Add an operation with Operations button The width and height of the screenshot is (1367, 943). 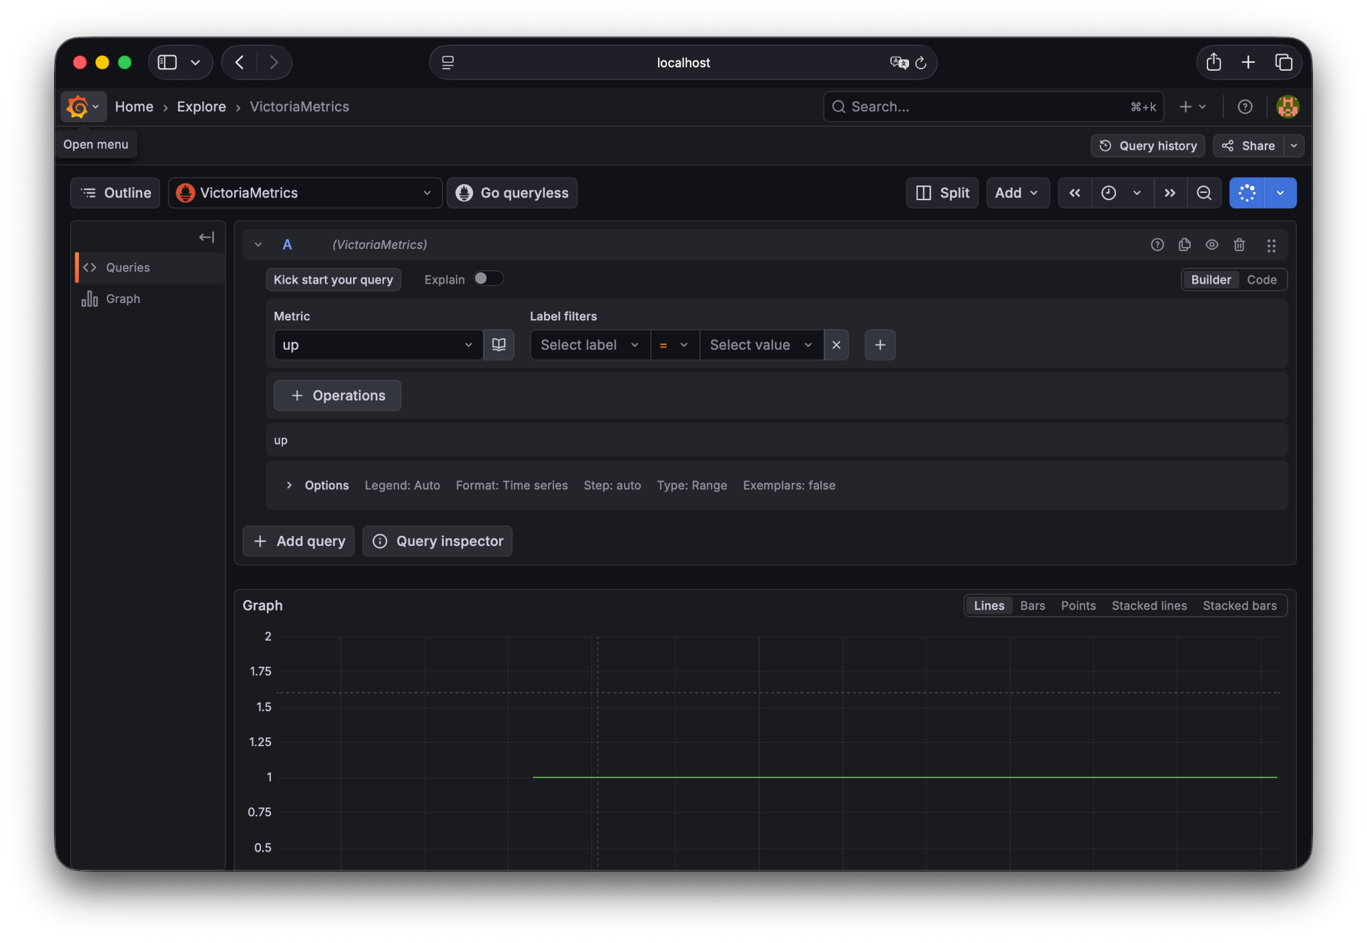(337, 396)
